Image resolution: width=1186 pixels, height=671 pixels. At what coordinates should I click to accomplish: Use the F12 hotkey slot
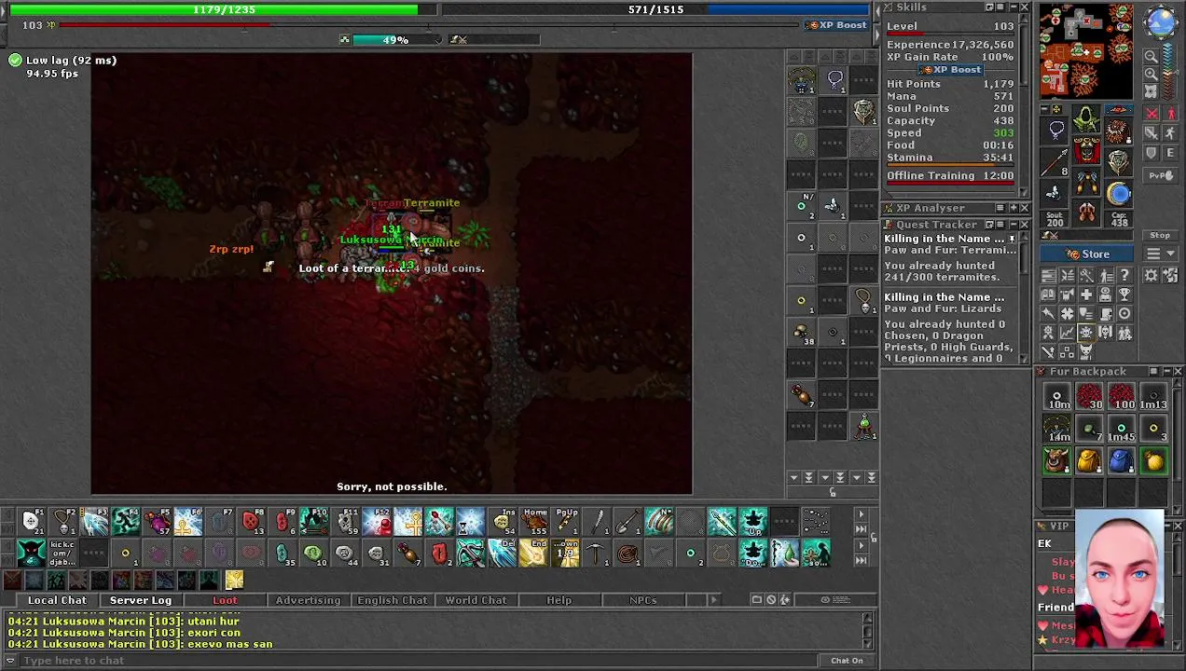pos(379,522)
